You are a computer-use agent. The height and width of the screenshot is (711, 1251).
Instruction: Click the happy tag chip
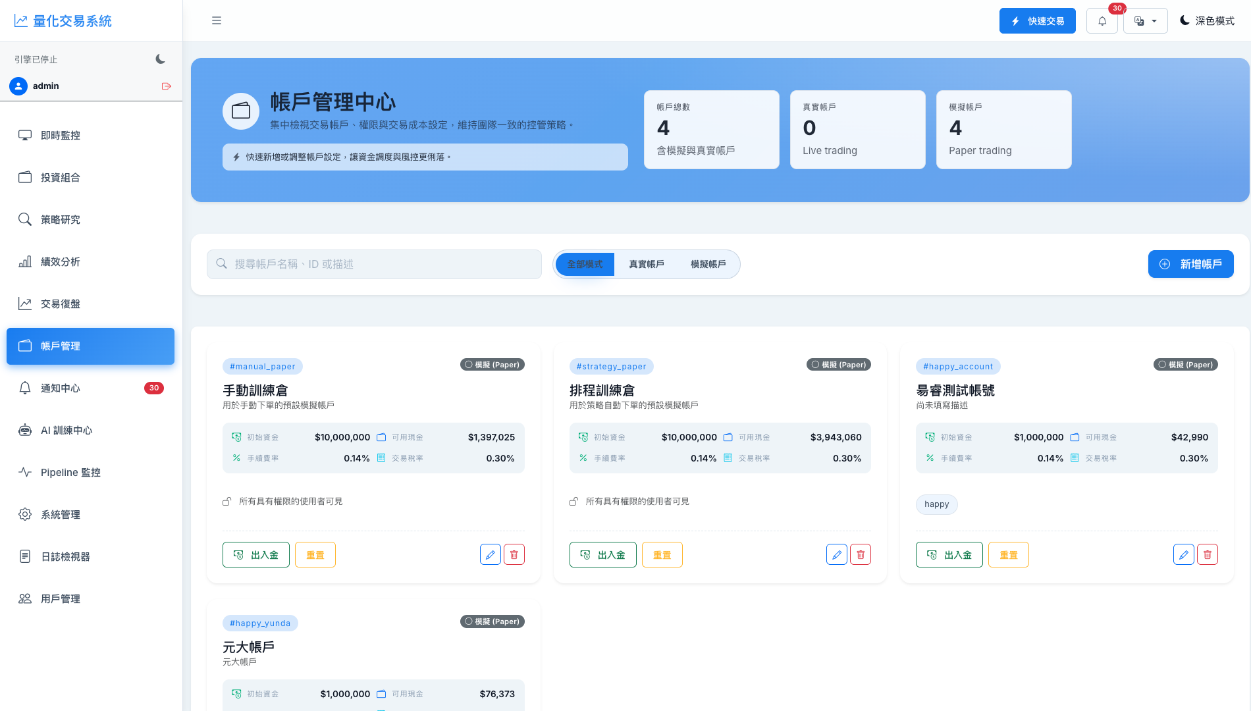coord(937,504)
